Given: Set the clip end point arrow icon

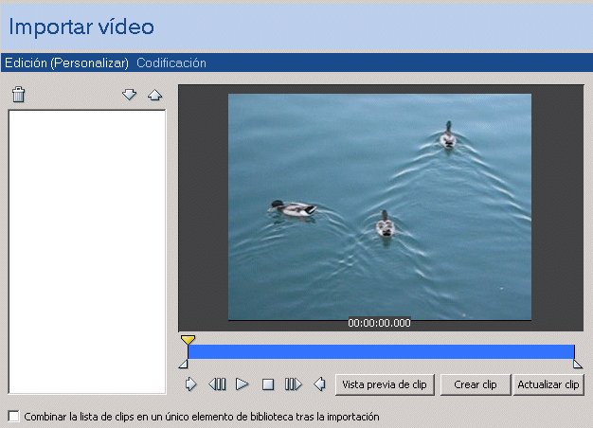Looking at the screenshot, I should (319, 384).
